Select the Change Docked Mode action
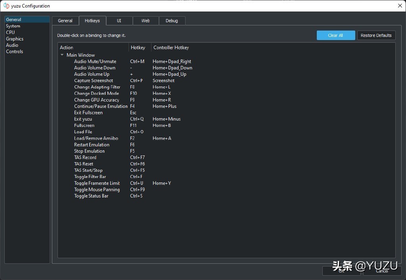This screenshot has width=406, height=280. (97, 94)
